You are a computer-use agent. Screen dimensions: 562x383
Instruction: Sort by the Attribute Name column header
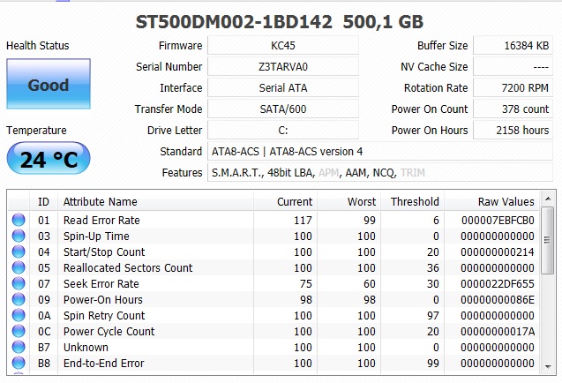(155, 202)
